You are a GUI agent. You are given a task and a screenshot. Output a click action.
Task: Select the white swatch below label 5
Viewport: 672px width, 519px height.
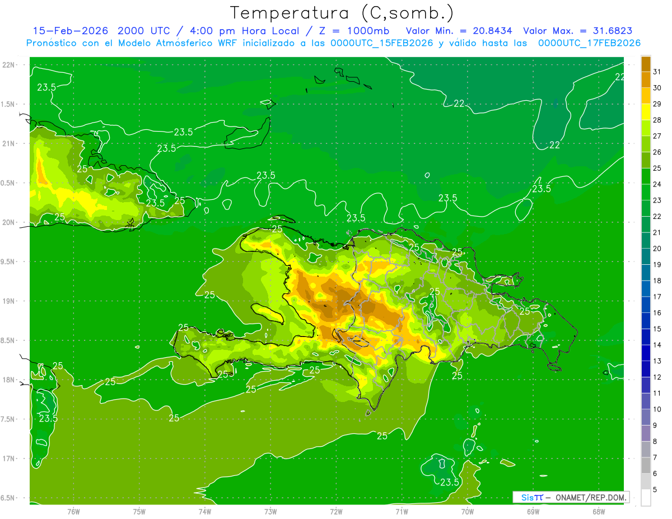click(x=646, y=498)
